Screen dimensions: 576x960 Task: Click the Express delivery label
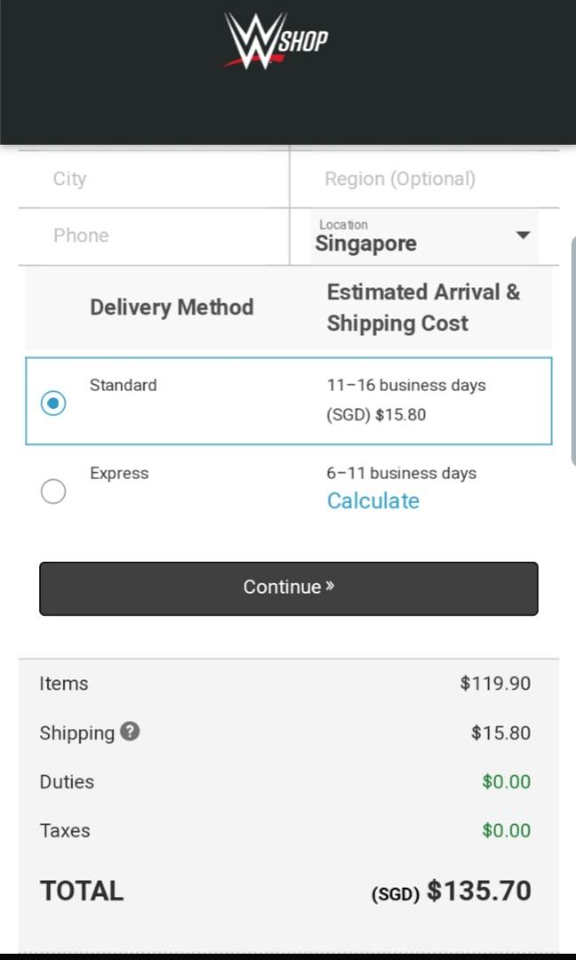pyautogui.click(x=119, y=473)
